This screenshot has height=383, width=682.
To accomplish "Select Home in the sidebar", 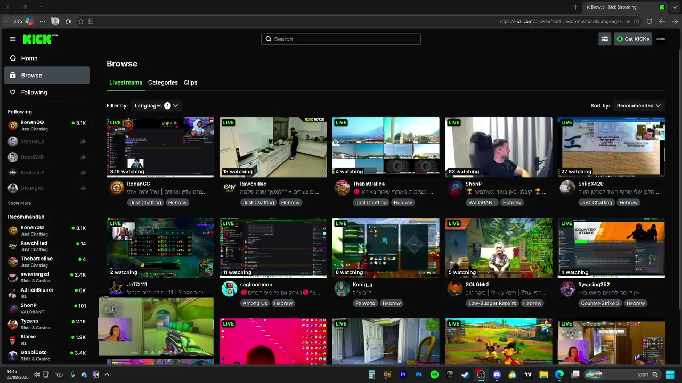I will [x=47, y=58].
